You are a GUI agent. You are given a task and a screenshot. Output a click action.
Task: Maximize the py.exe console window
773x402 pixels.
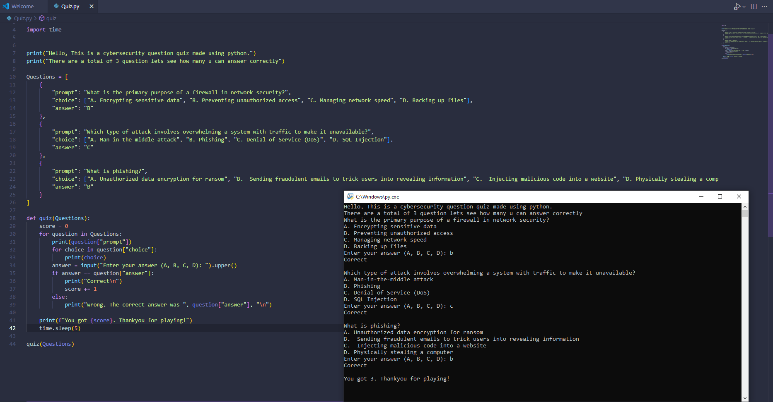(x=720, y=197)
